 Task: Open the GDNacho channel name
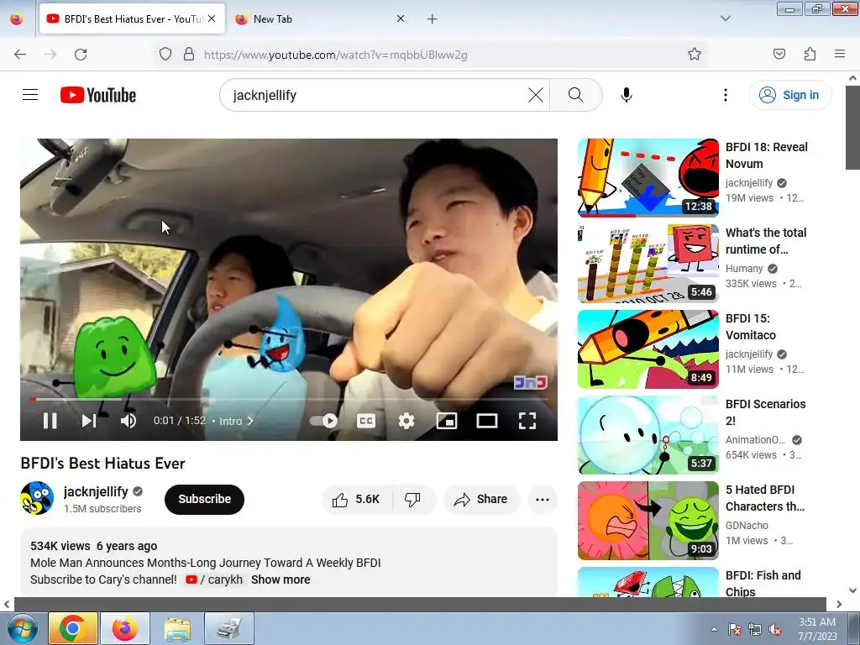pos(747,526)
